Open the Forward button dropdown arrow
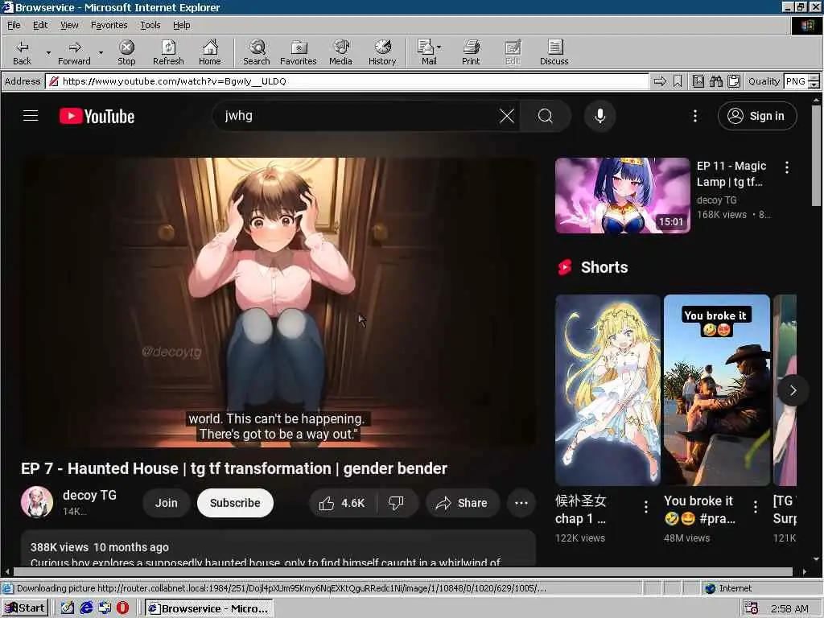This screenshot has height=618, width=824. [101, 52]
